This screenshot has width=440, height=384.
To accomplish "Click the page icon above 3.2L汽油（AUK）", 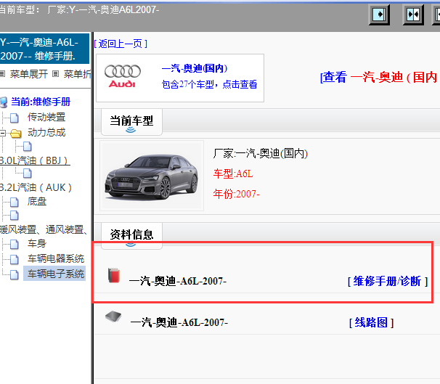I will click(x=27, y=173).
